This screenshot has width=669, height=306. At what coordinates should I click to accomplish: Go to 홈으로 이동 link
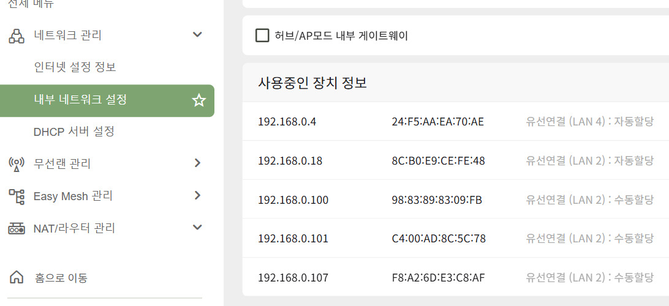(61, 278)
